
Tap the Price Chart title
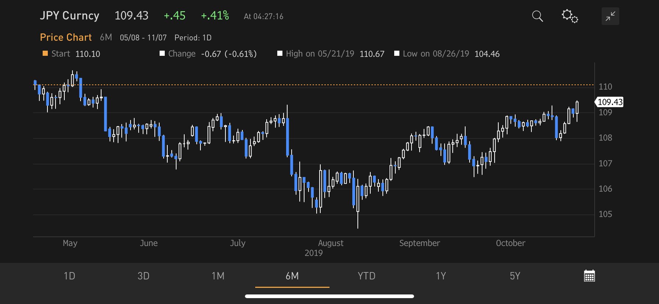tap(66, 37)
